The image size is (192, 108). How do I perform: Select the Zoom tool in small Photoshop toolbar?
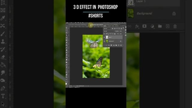(67, 77)
